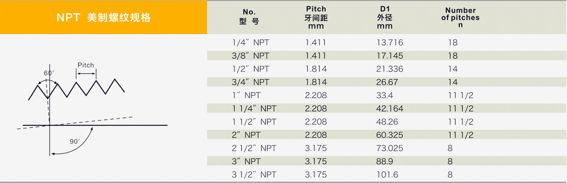Viewport: 567px width, 183px height.
Task: Select the 2 1/2″ NPT row label
Action: pyautogui.click(x=254, y=148)
